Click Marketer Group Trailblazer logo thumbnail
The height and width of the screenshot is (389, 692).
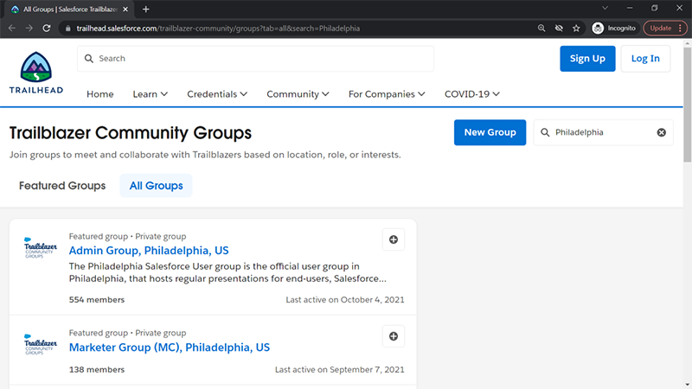point(40,344)
